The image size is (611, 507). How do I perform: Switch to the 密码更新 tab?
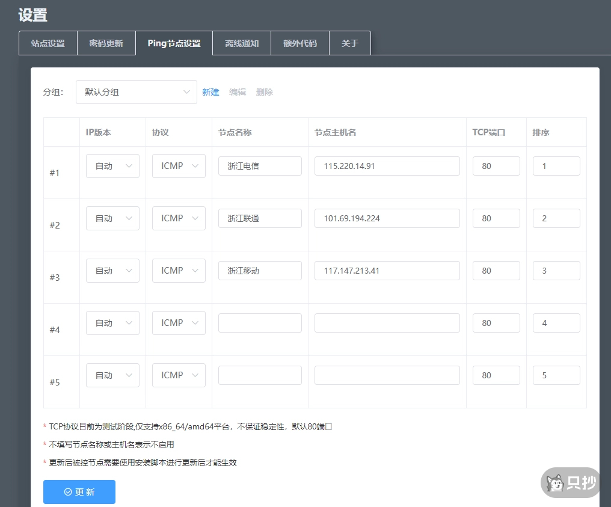(x=106, y=43)
